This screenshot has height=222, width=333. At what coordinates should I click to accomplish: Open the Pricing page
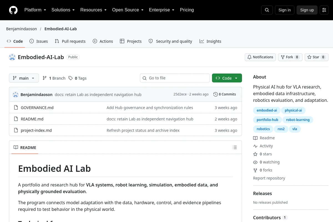click(x=187, y=10)
